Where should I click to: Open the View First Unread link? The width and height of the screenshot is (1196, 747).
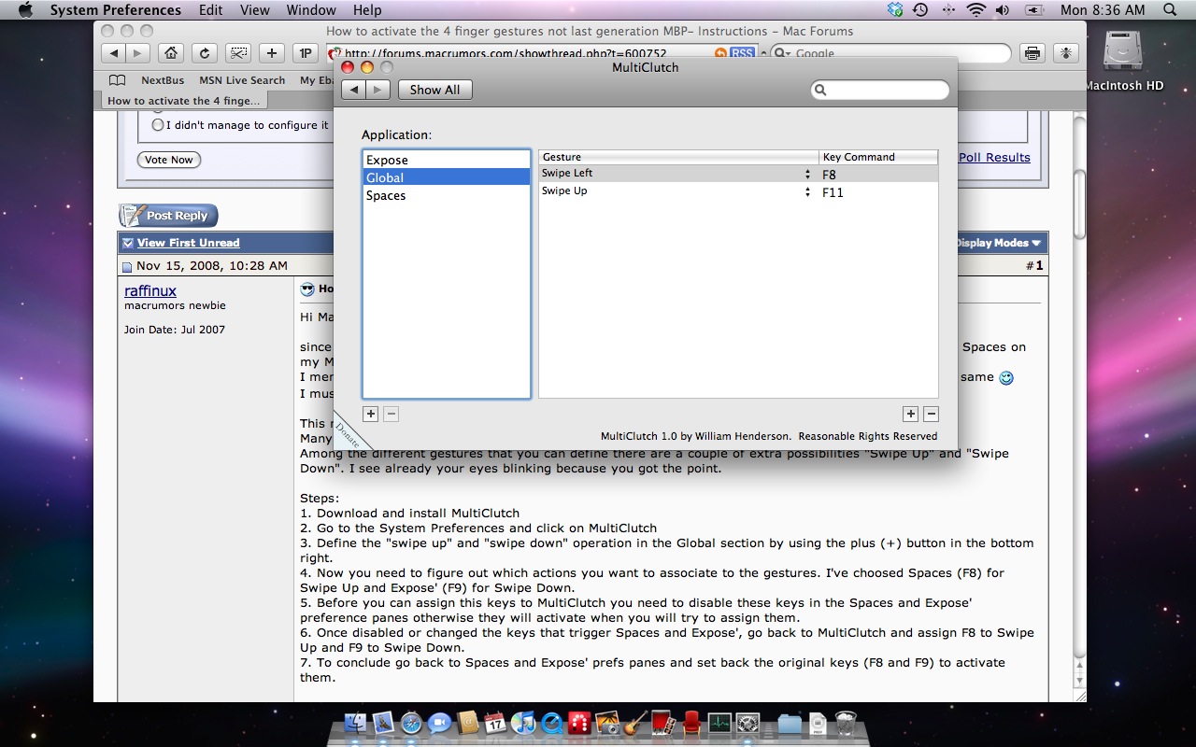point(188,243)
